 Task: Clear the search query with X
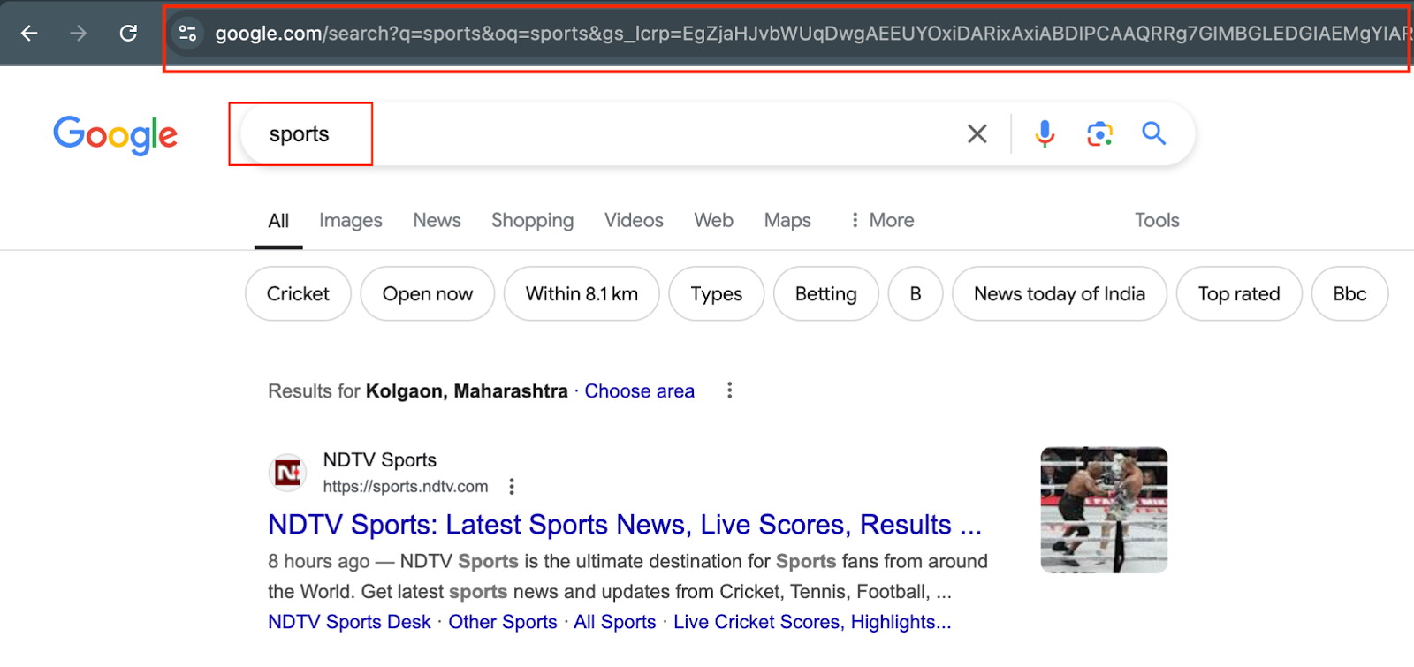[x=977, y=134]
